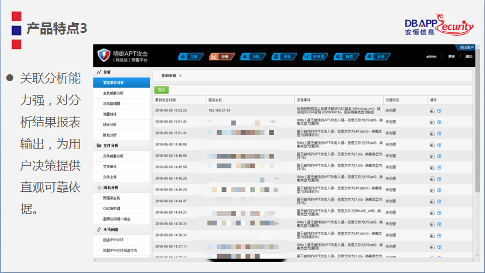Expand the 查询参数 dropdown

[171, 76]
